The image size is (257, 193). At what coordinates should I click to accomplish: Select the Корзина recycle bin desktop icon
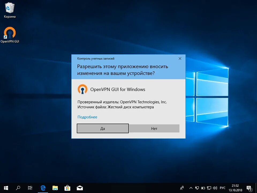pos(10,10)
